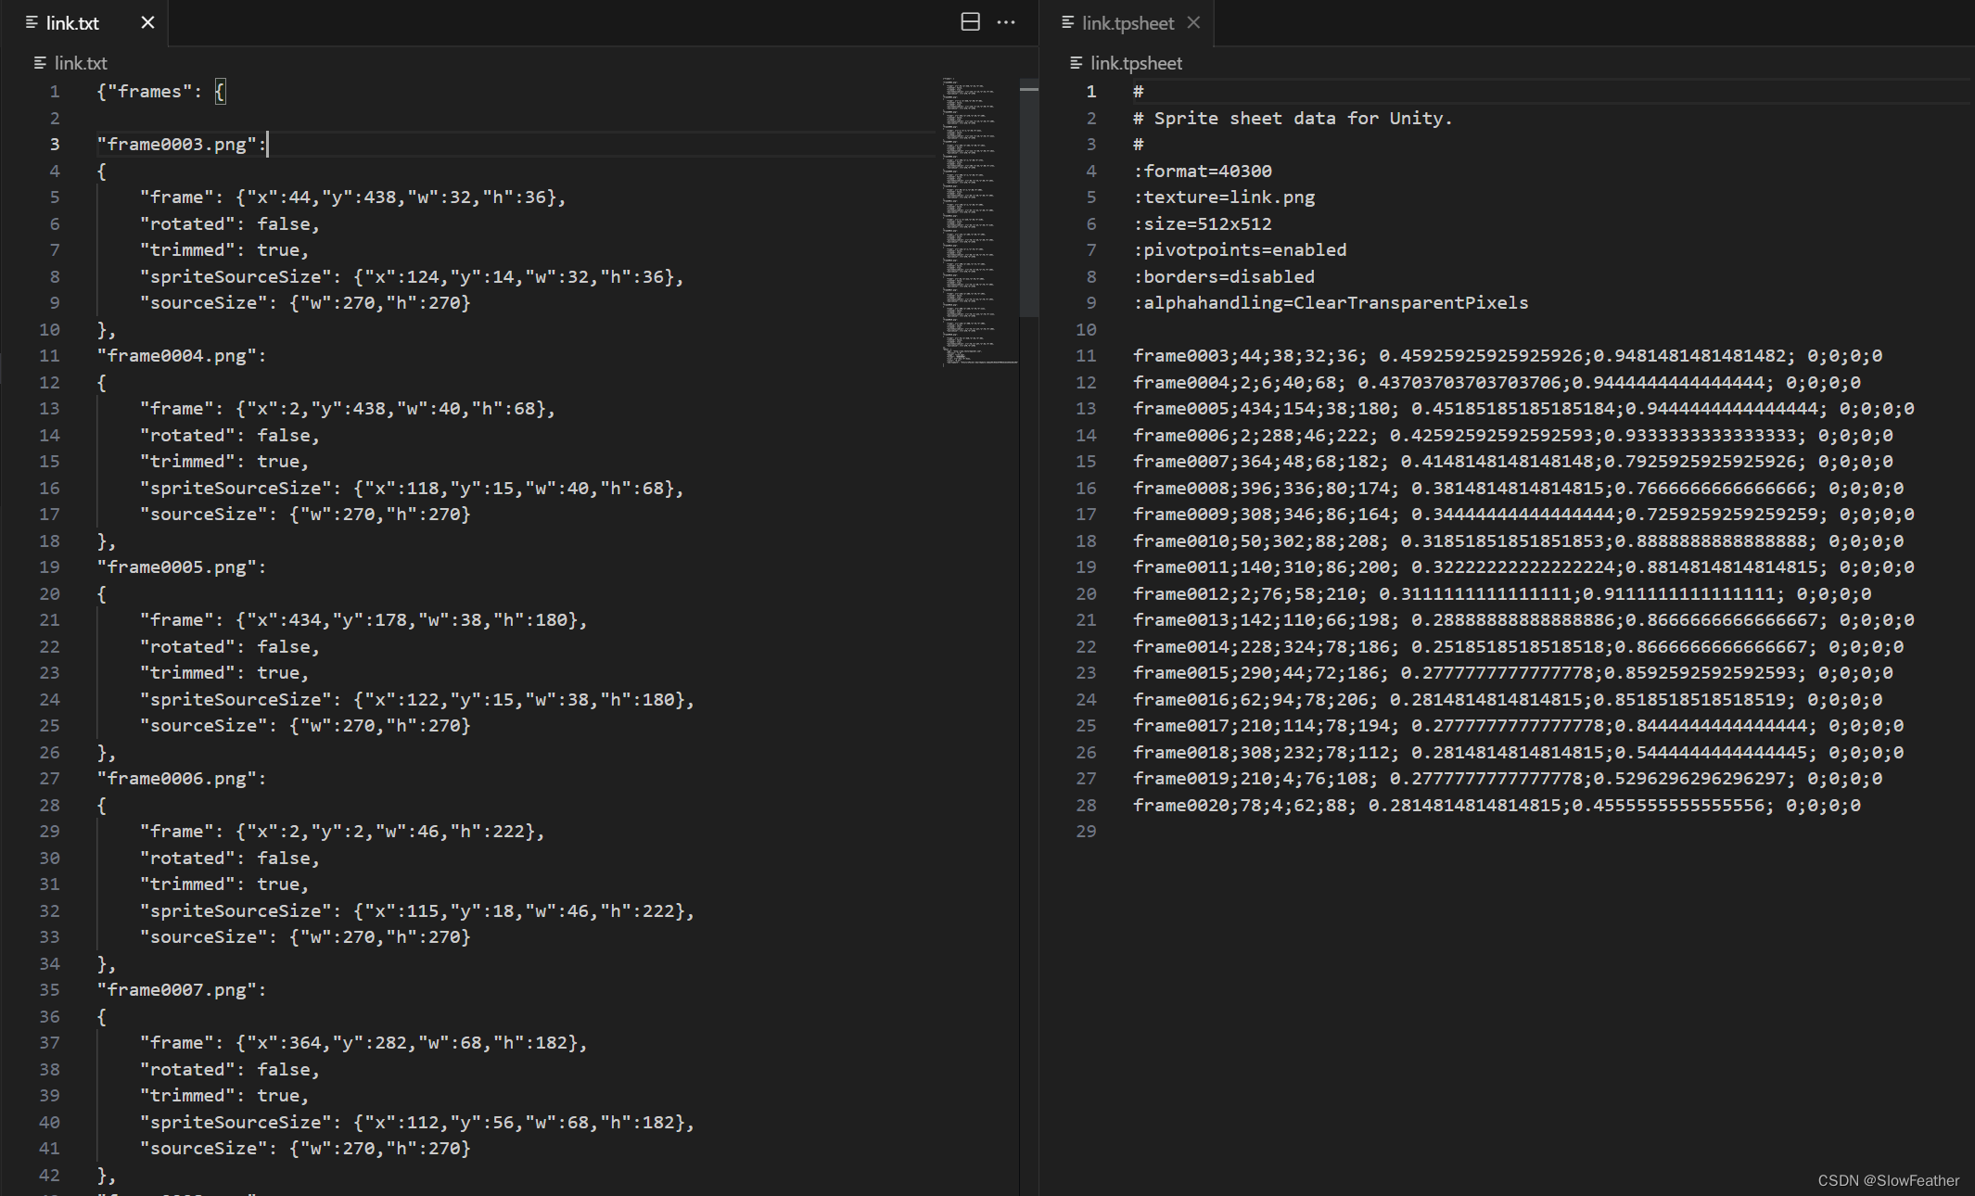Split the link.txt editor layout
The height and width of the screenshot is (1196, 1975).
click(x=970, y=22)
